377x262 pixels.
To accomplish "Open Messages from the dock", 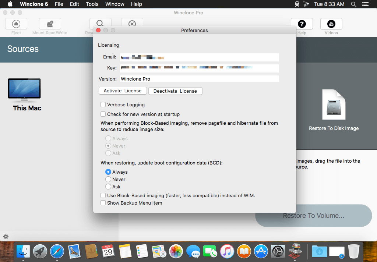I will click(x=193, y=251).
